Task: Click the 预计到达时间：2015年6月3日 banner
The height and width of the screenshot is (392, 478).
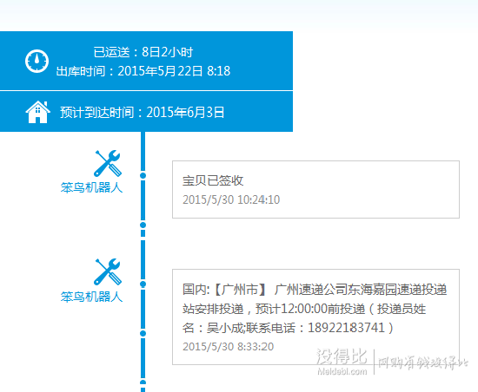Action: click(x=146, y=112)
